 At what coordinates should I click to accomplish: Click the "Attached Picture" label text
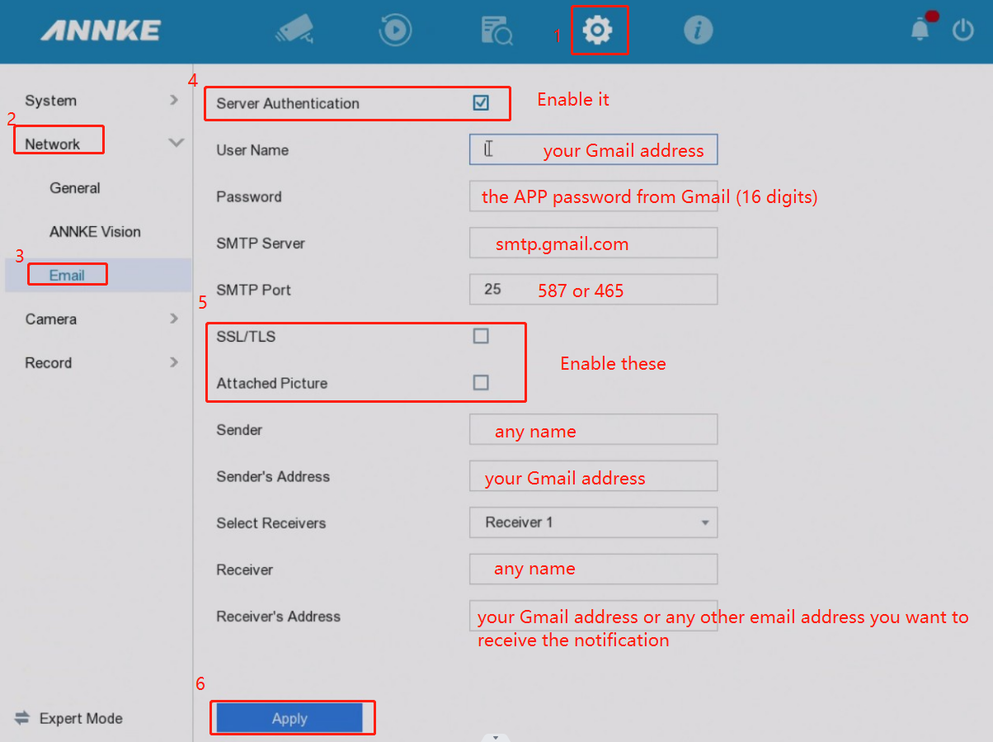272,383
